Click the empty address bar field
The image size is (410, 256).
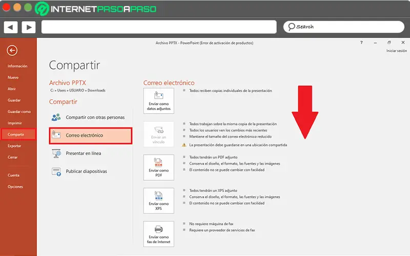159,27
